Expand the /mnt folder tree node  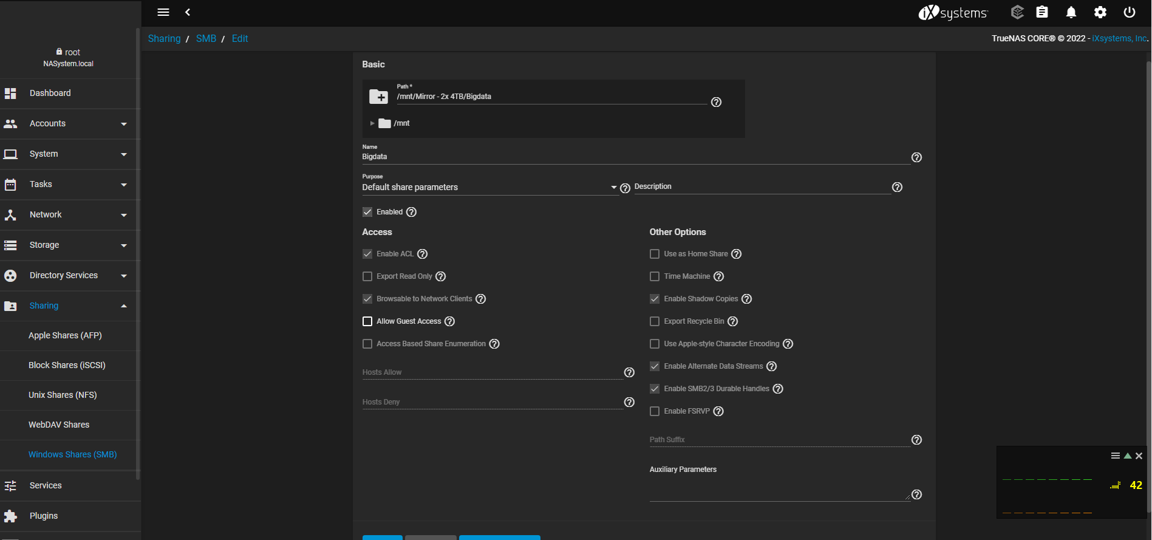(372, 123)
